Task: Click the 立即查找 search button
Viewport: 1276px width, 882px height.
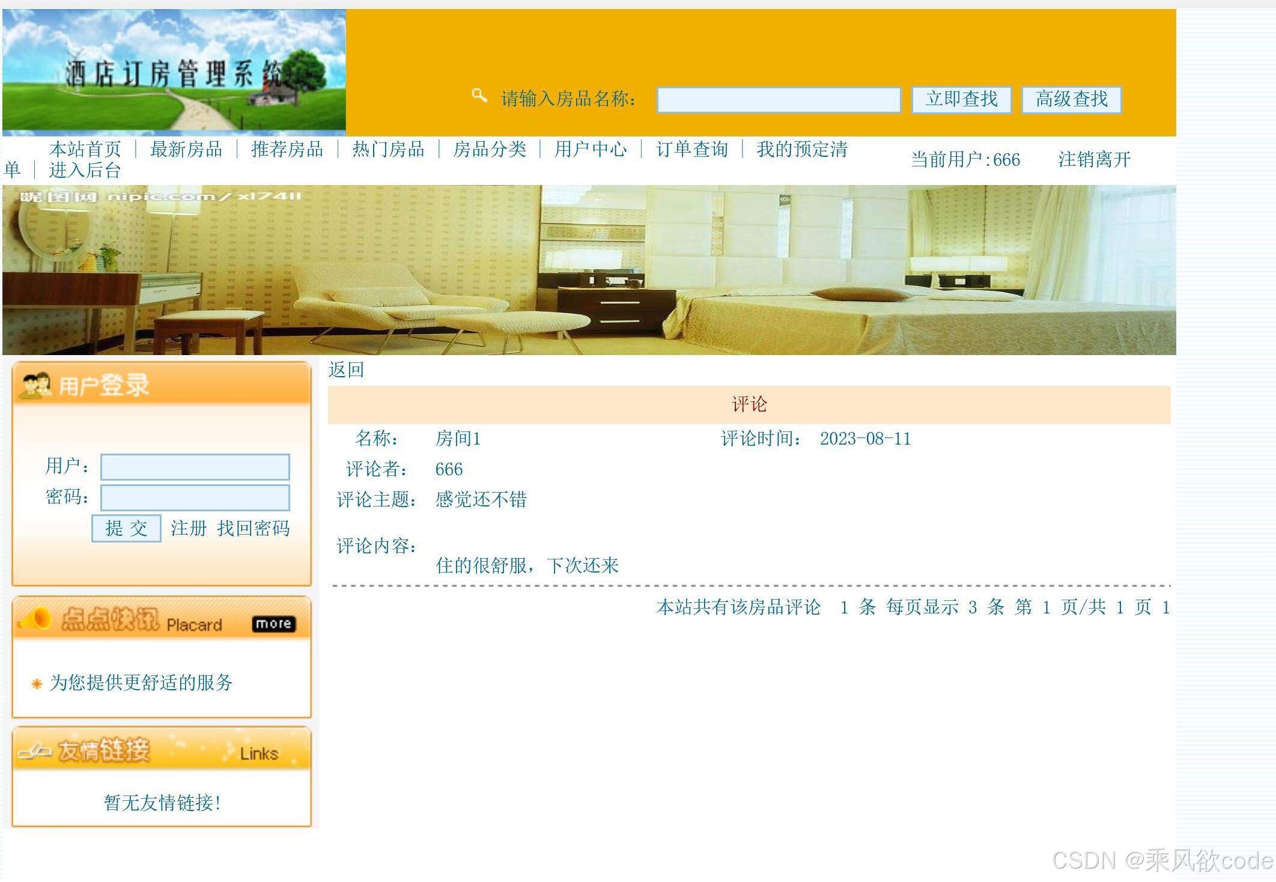Action: pyautogui.click(x=961, y=99)
